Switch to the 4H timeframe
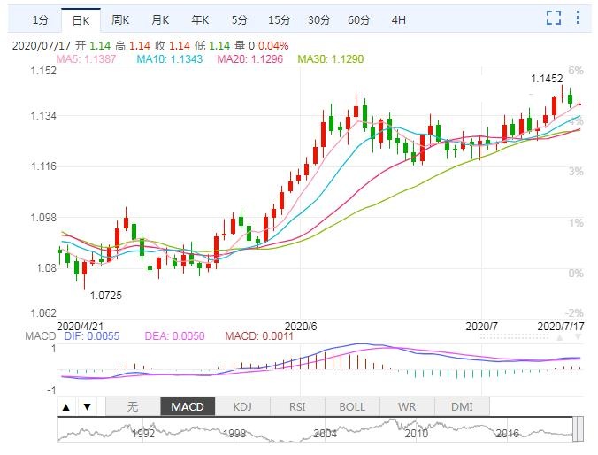598x455 pixels. [x=399, y=19]
